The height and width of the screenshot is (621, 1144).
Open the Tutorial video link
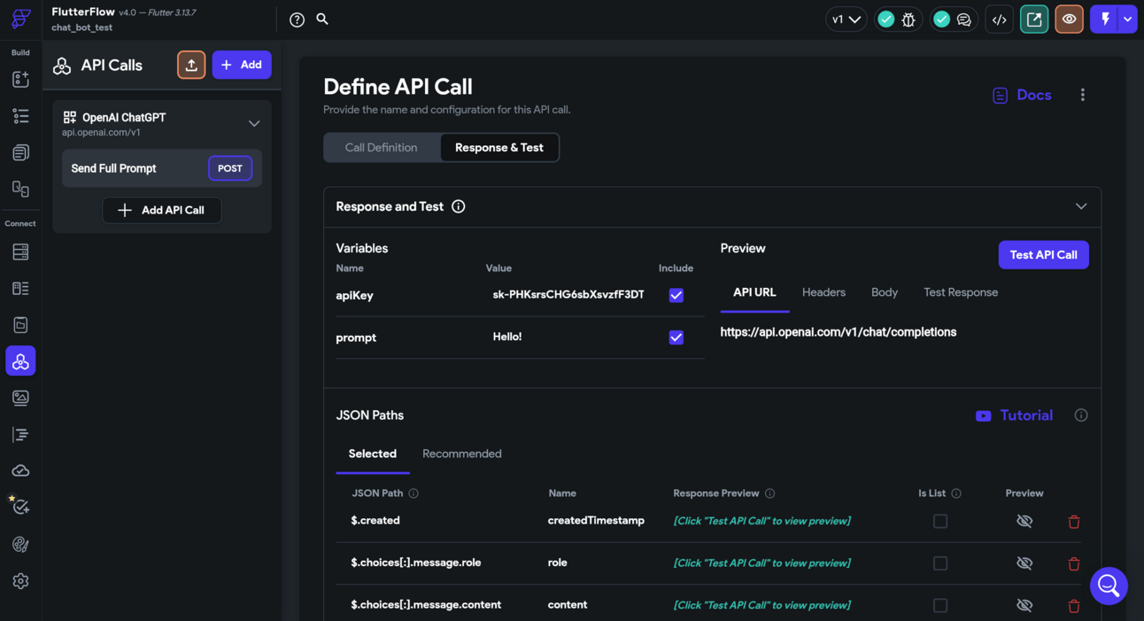pyautogui.click(x=1014, y=415)
